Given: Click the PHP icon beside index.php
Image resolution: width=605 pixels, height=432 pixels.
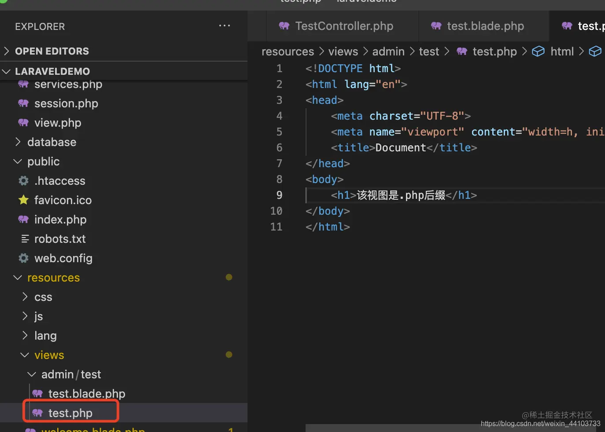Looking at the screenshot, I should (x=23, y=220).
